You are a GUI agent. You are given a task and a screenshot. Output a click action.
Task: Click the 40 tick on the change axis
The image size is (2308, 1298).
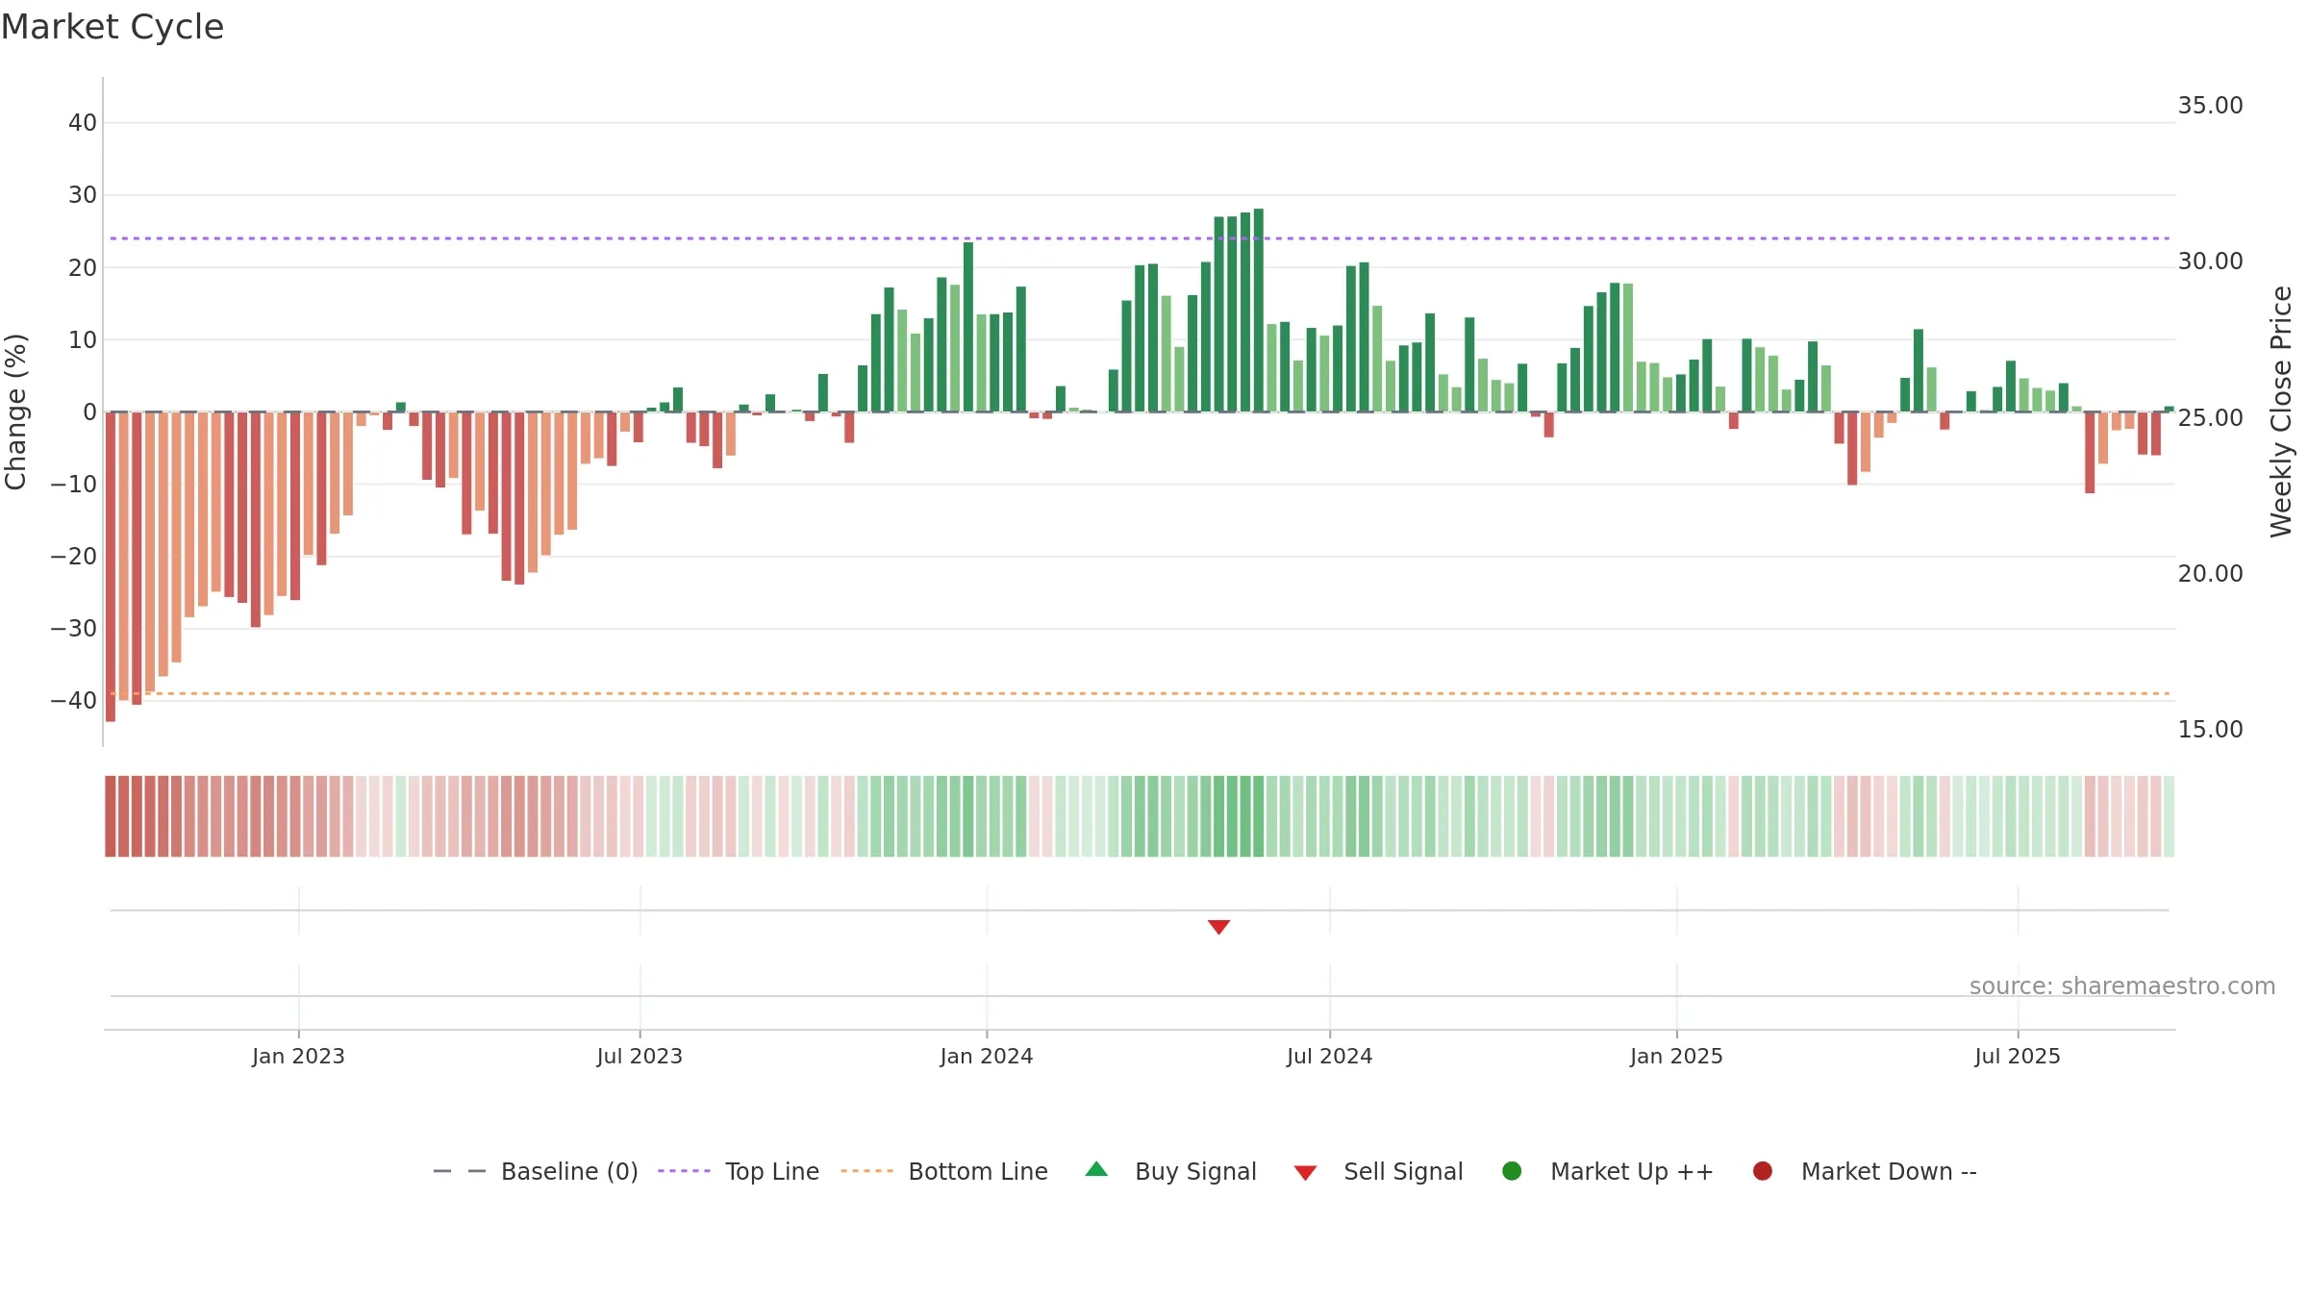tap(83, 123)
